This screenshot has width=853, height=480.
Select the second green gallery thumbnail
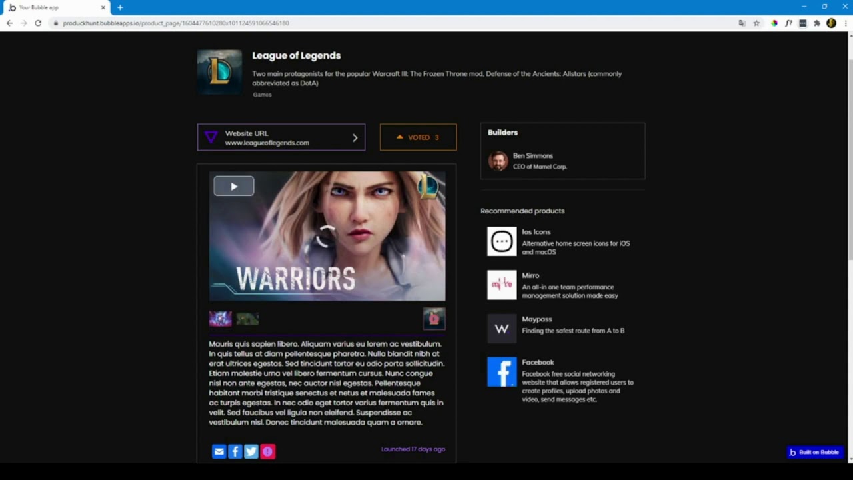point(247,319)
